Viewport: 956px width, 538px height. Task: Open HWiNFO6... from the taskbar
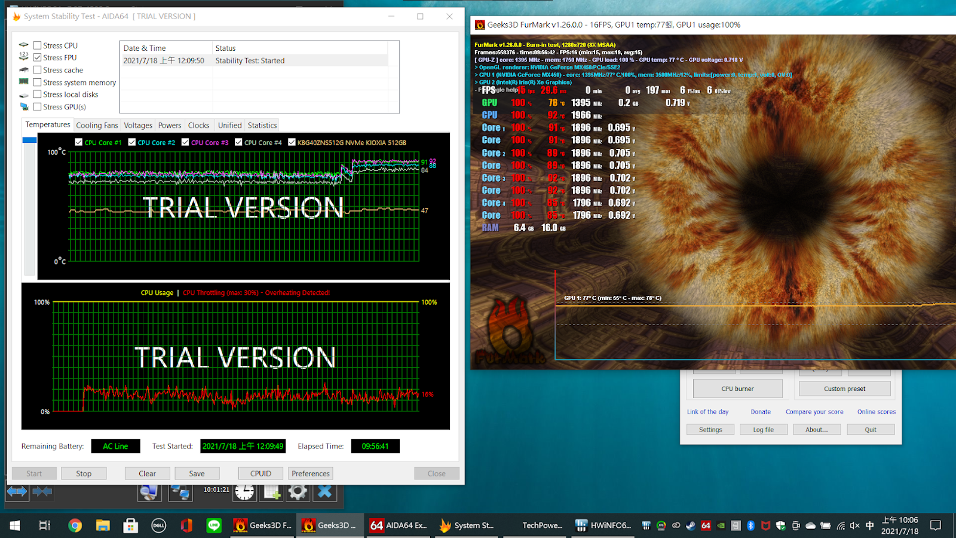(603, 525)
